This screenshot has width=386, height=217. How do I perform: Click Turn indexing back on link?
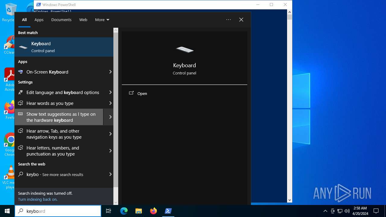click(x=38, y=199)
